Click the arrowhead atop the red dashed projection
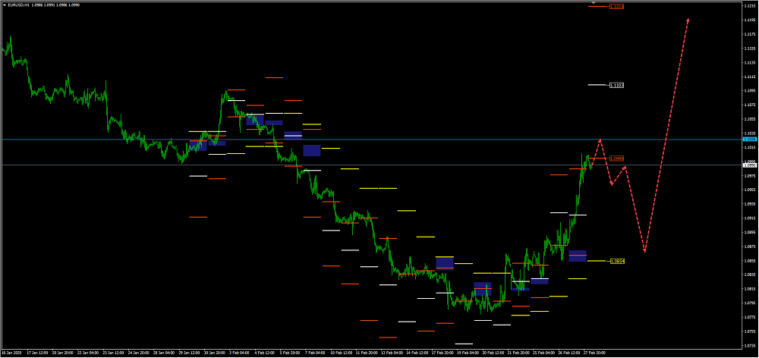 [x=688, y=20]
